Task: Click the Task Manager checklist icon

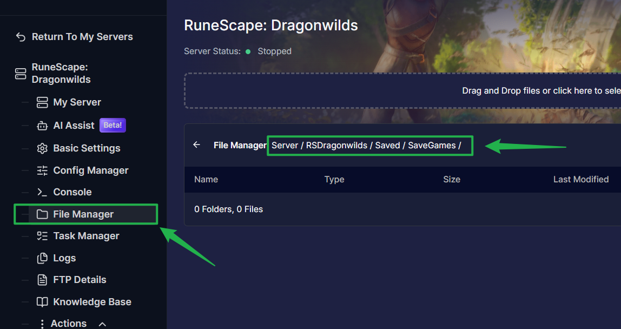Action: [42, 236]
